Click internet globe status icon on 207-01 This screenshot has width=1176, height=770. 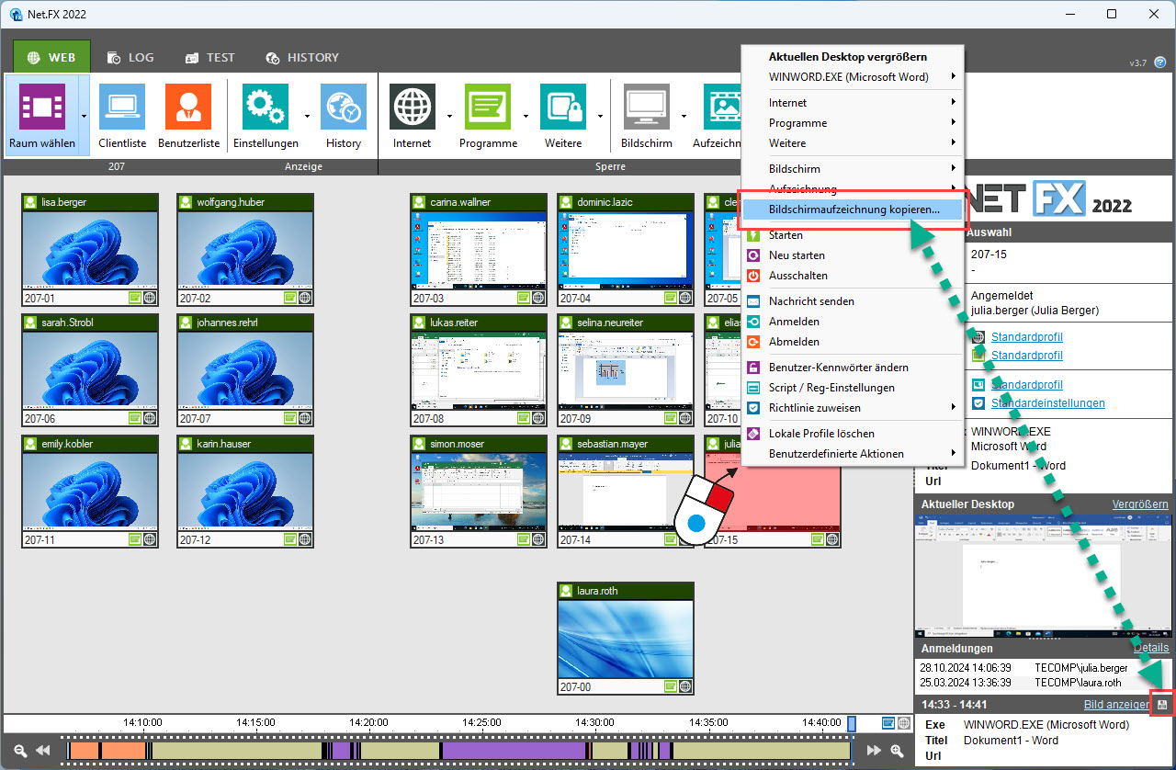(x=150, y=298)
